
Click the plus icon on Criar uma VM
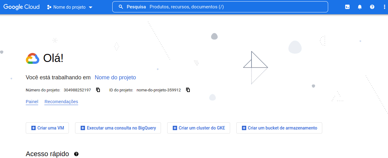(33, 128)
